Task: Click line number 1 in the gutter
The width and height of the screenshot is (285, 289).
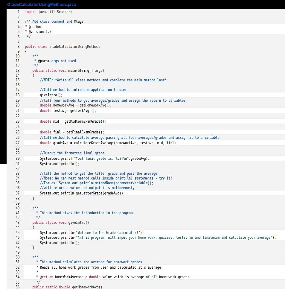Action: (x=18, y=12)
